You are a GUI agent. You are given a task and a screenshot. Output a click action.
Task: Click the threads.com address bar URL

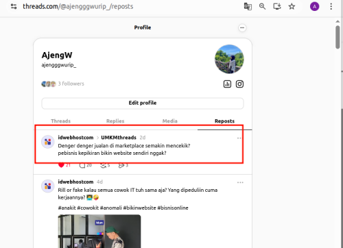click(x=78, y=6)
